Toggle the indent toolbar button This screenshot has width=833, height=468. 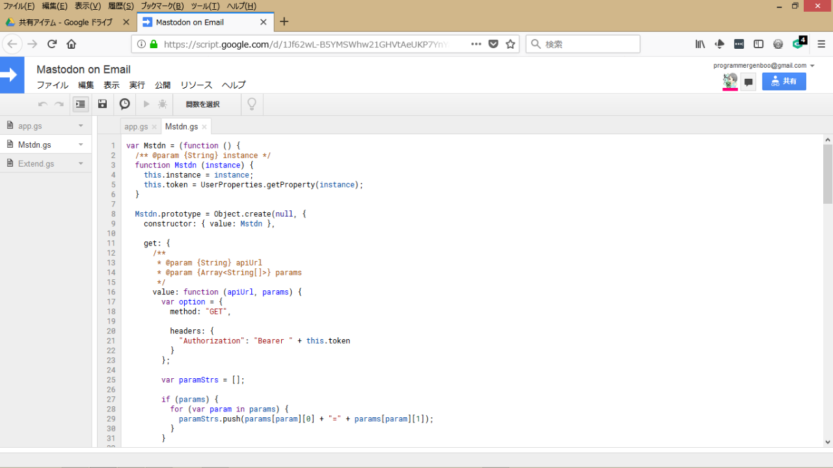(x=81, y=104)
